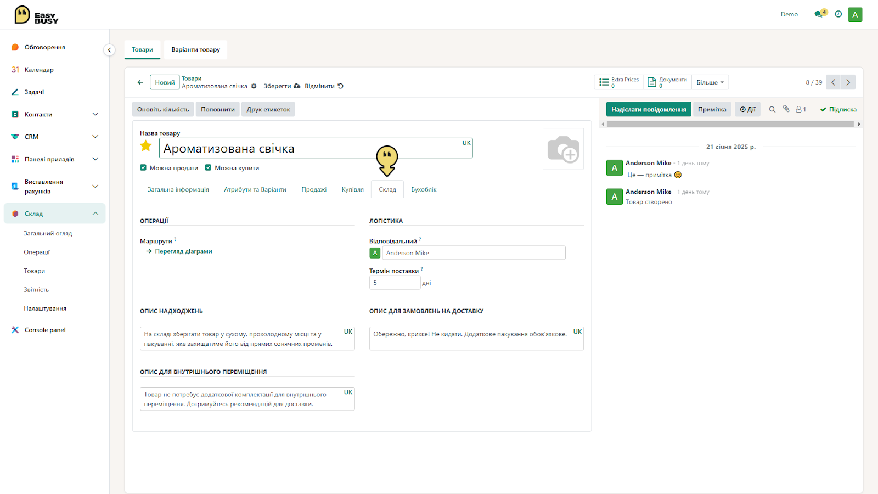Viewport: 878px width, 494px height.
Task: Open the Більше dropdown
Action: (x=710, y=82)
